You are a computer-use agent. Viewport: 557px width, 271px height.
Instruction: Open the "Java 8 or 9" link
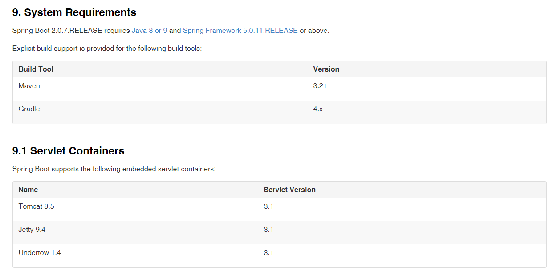pos(150,31)
